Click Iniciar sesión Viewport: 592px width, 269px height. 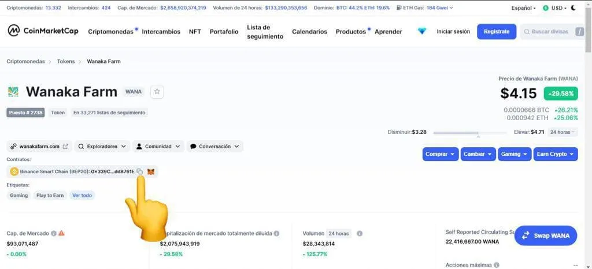click(x=453, y=32)
